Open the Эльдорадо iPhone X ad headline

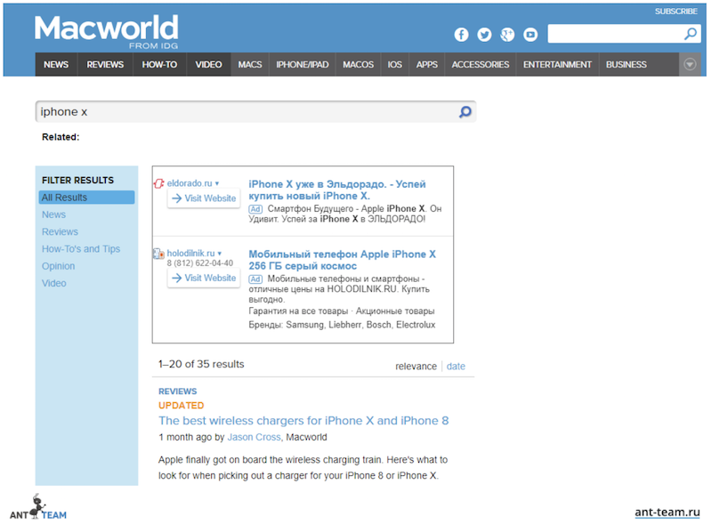tap(337, 190)
